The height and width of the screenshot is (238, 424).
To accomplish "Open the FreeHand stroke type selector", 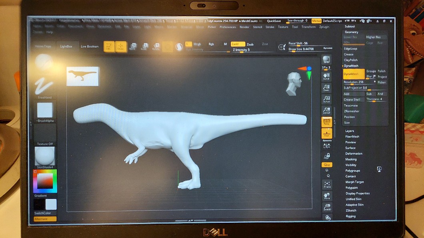I will pyautogui.click(x=44, y=87).
